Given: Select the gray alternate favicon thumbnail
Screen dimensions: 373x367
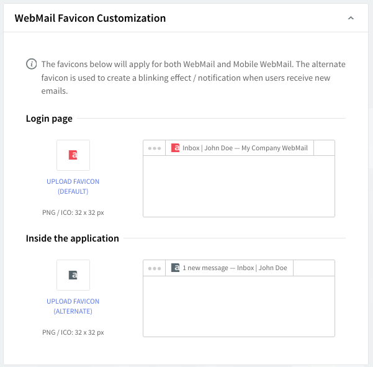Looking at the screenshot, I should click(73, 275).
